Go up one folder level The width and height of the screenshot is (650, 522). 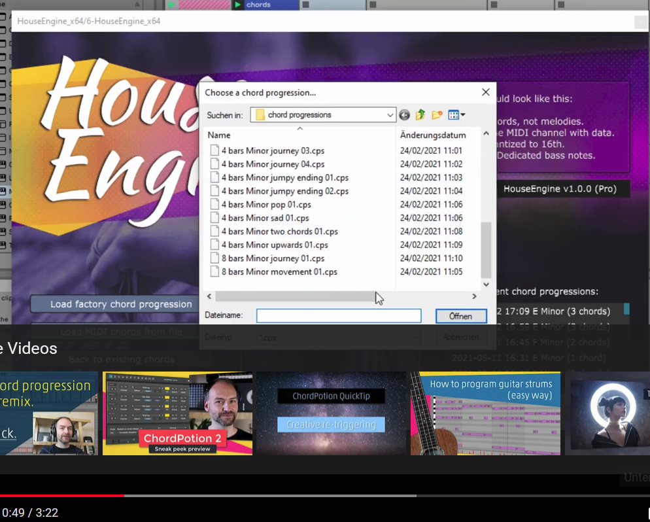point(420,115)
